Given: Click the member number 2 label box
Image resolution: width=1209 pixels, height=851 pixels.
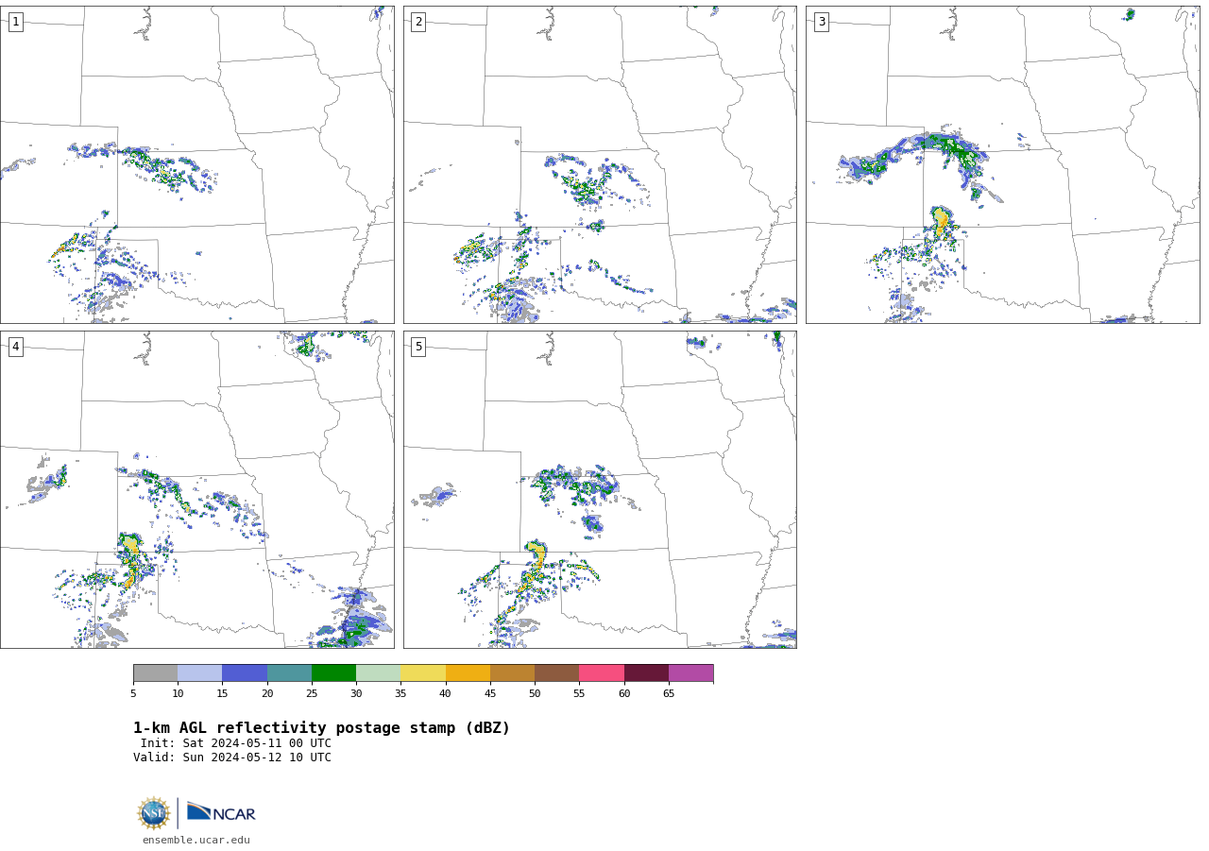Looking at the screenshot, I should [418, 22].
